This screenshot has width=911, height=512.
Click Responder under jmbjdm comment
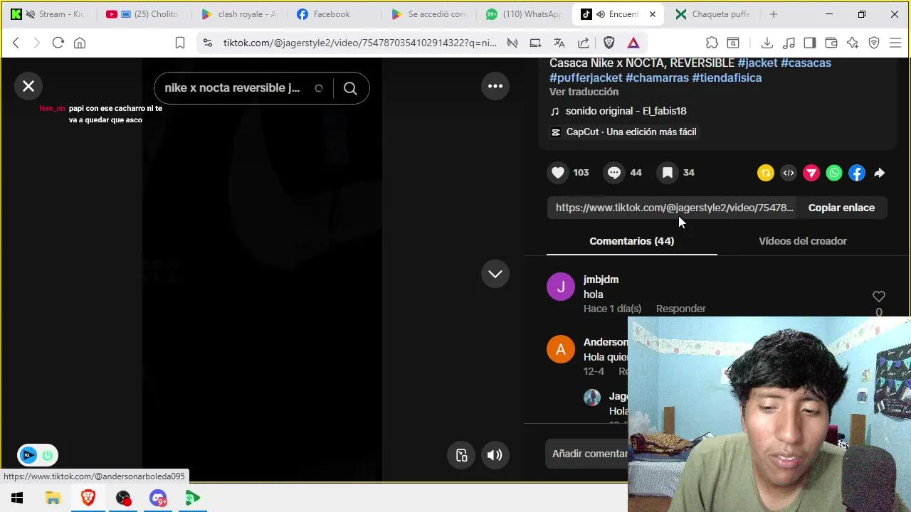[x=680, y=309]
